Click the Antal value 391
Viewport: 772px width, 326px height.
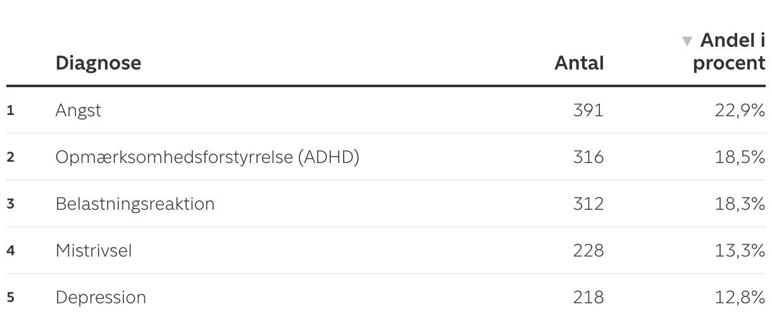tap(588, 111)
